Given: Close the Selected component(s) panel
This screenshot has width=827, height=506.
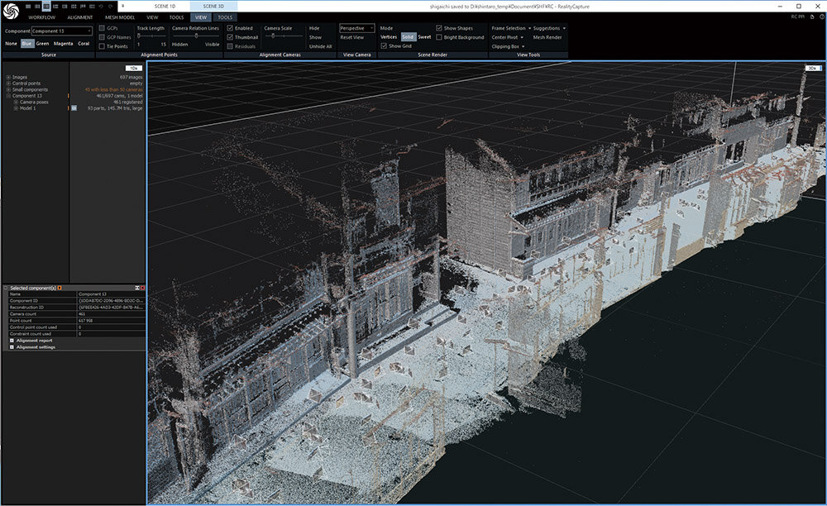Looking at the screenshot, I should pos(142,288).
